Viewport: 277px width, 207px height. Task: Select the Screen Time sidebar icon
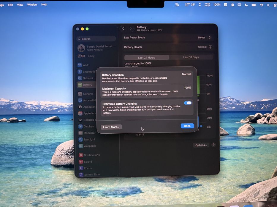(81, 174)
